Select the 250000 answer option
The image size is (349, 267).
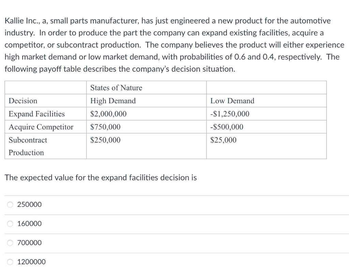click(10, 204)
